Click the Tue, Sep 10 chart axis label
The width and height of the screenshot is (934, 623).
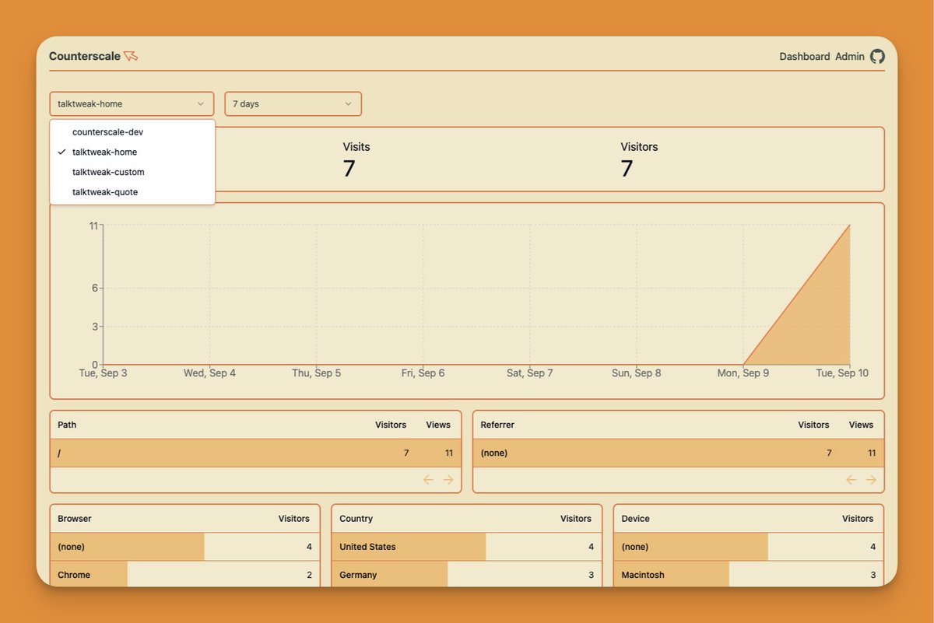tap(842, 373)
